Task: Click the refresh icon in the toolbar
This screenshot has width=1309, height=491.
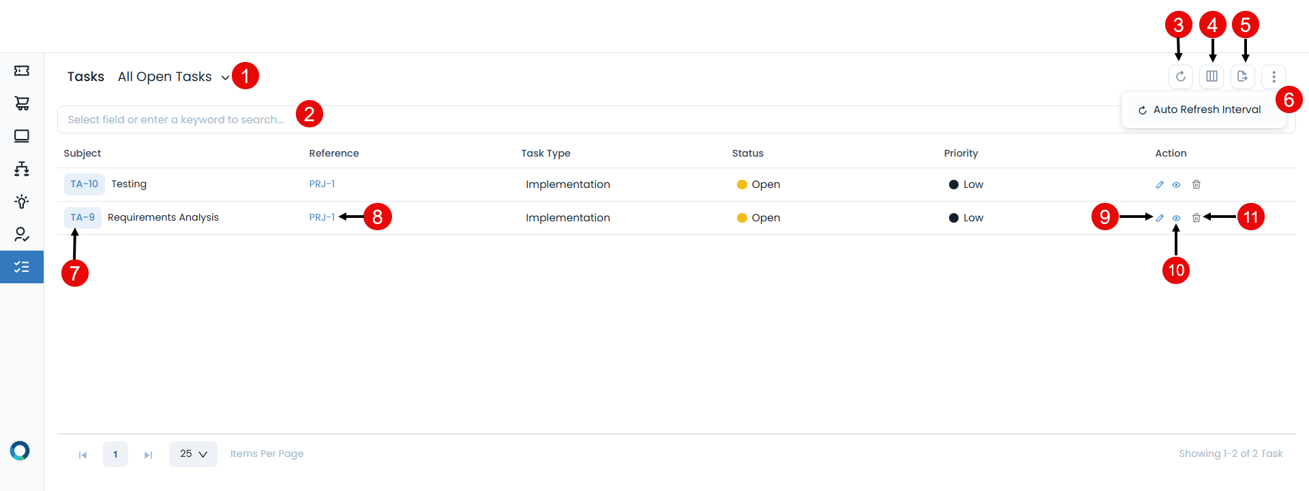Action: 1180,77
